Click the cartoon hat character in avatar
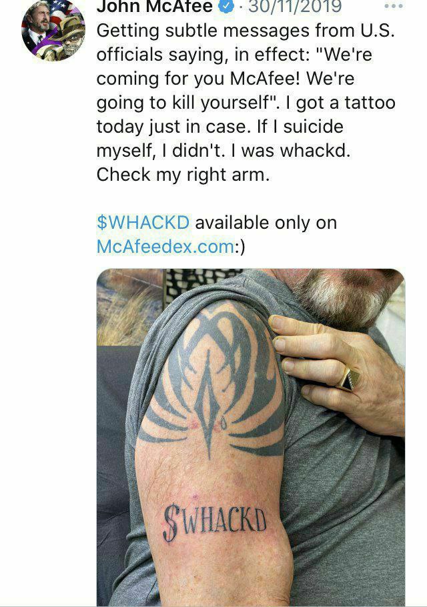 pos(69,39)
